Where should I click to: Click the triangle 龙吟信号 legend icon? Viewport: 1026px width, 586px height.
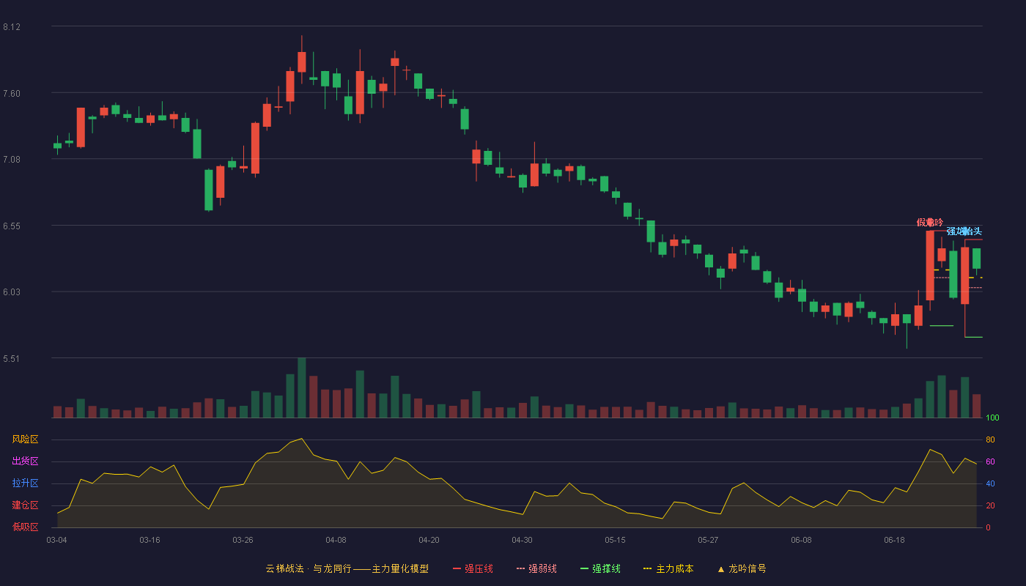(720, 568)
